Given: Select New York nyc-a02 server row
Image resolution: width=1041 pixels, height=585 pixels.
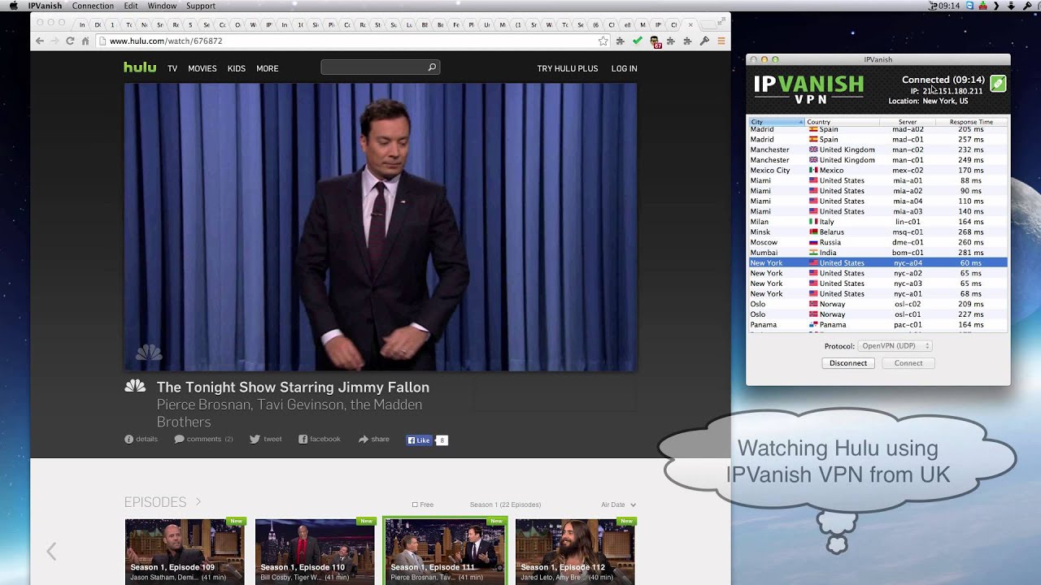Looking at the screenshot, I should point(878,273).
